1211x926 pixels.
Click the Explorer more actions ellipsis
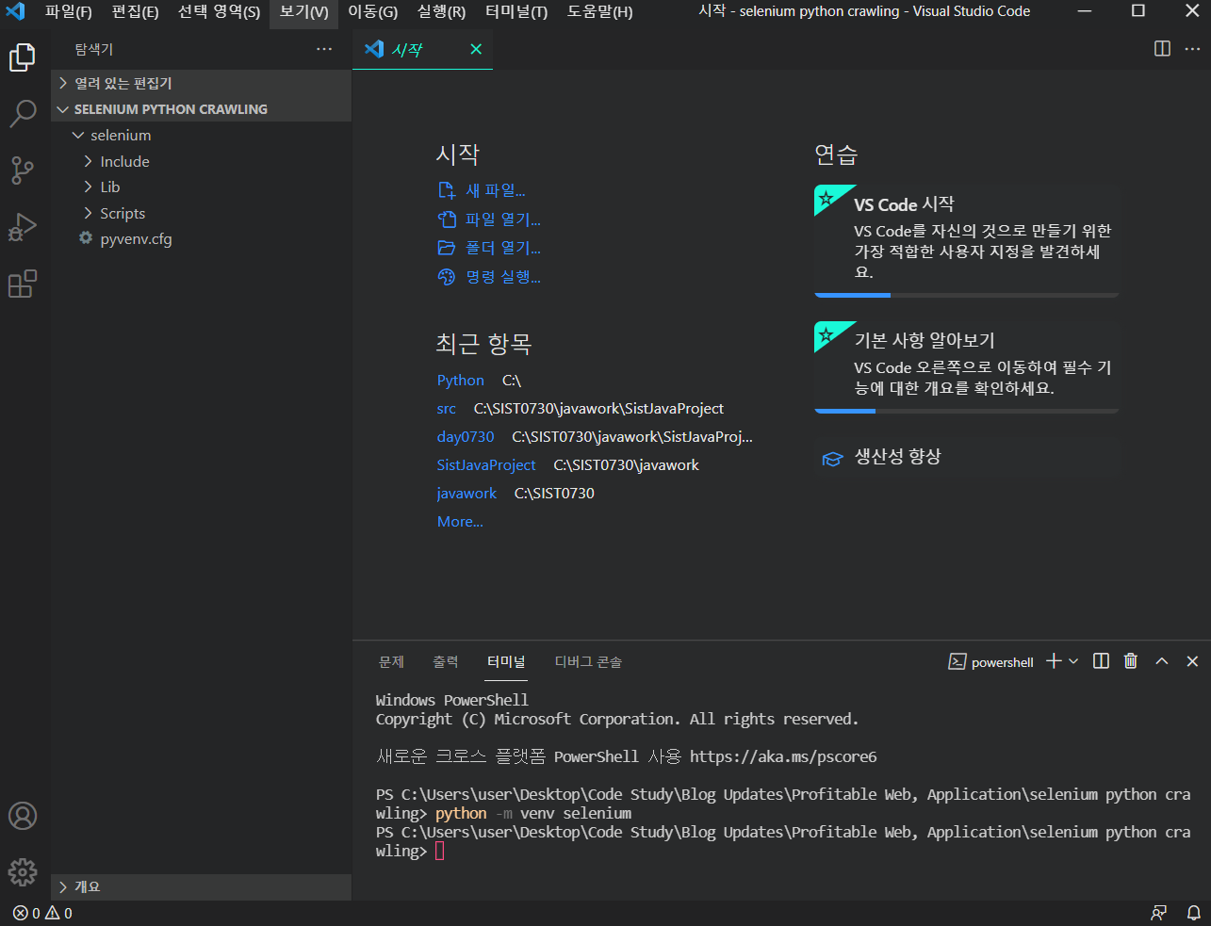click(324, 49)
